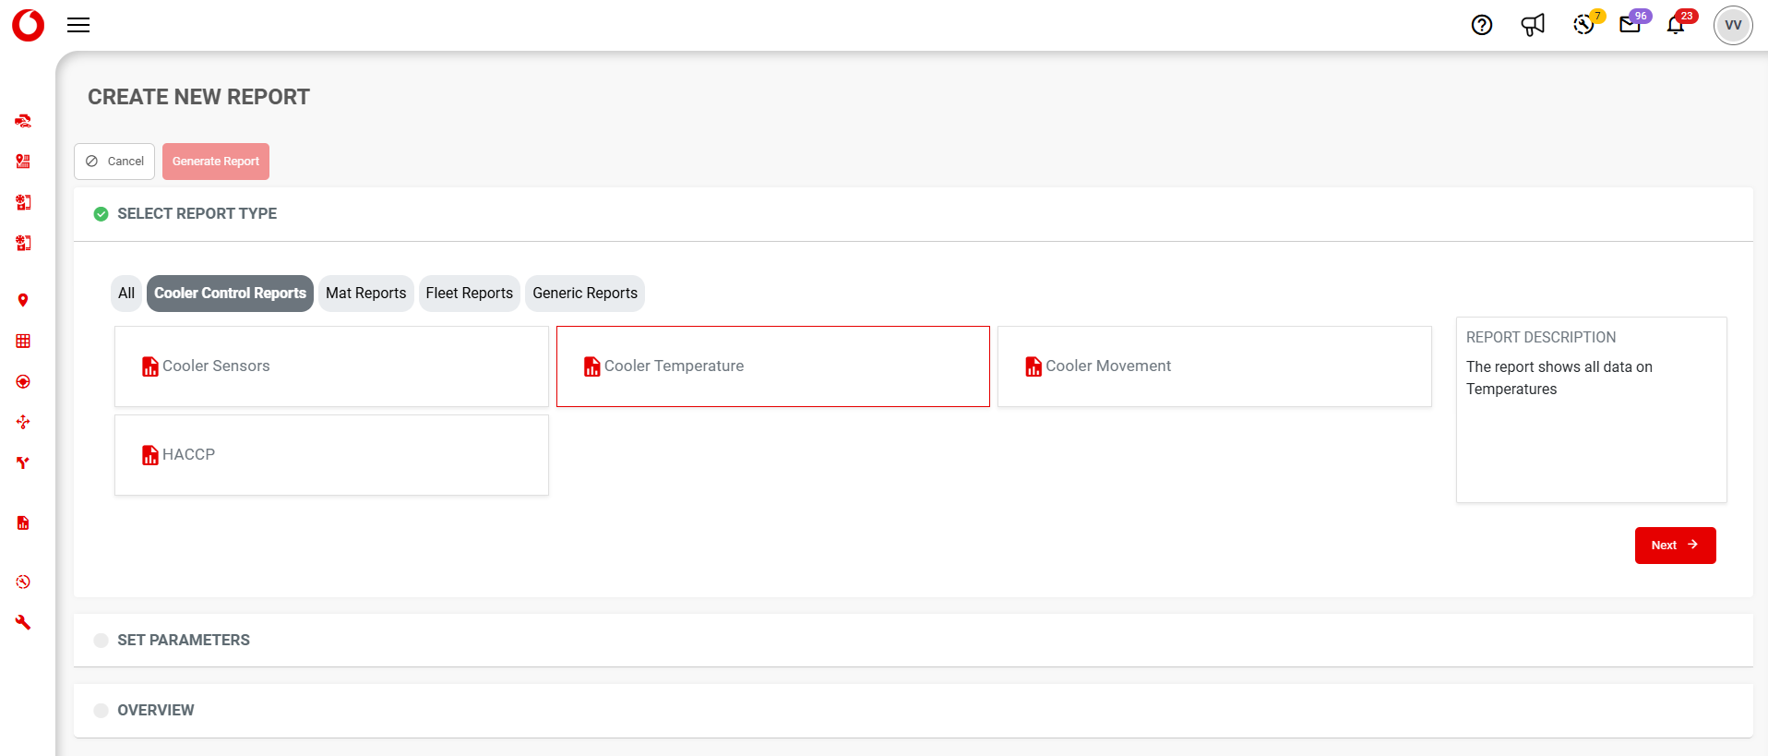Select the Cooler Movement report card
The height and width of the screenshot is (756, 1768).
pos(1213,366)
